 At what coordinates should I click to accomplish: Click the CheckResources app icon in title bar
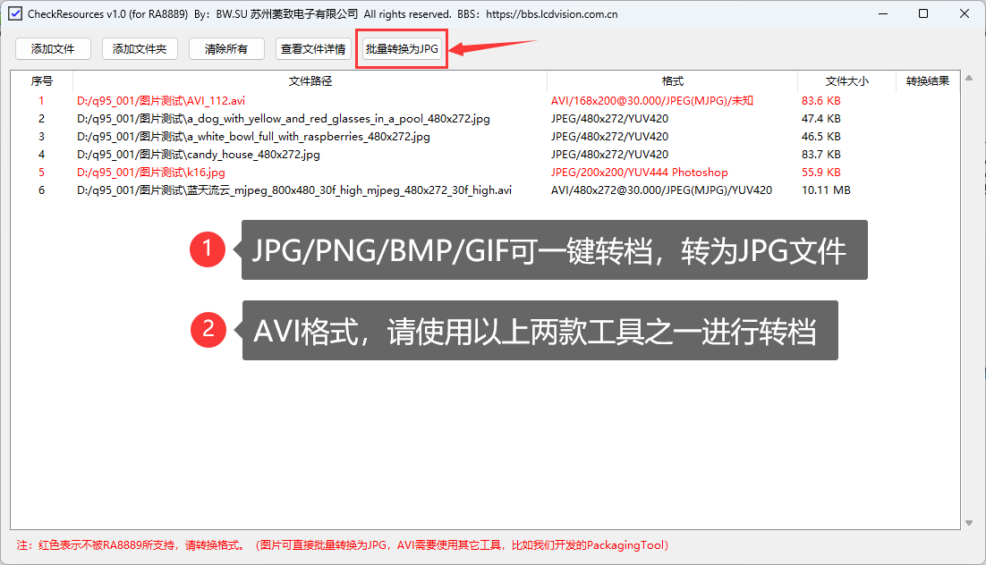click(x=15, y=14)
